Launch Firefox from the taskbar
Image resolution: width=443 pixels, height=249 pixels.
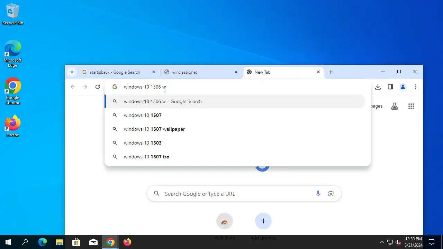click(x=127, y=242)
